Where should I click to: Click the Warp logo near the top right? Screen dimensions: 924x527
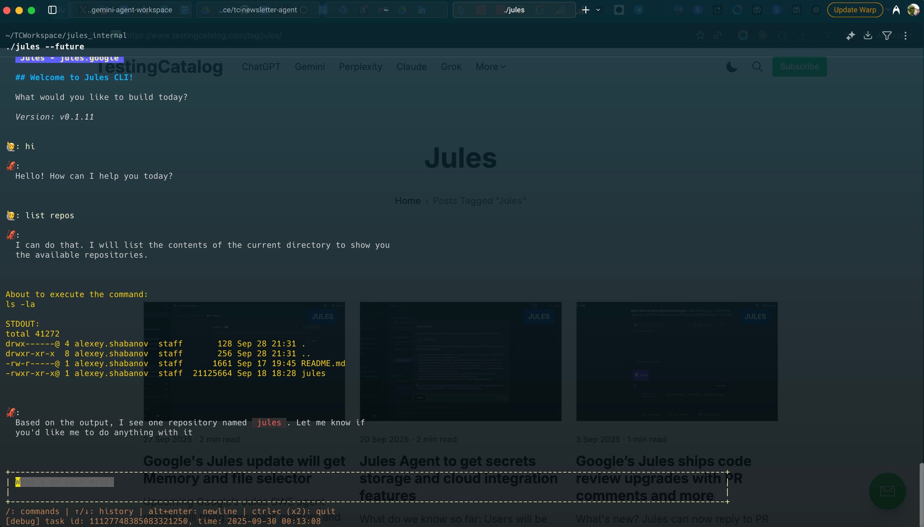[x=896, y=9]
